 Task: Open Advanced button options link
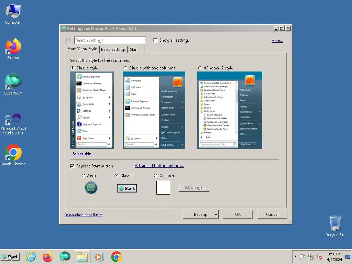[159, 166]
